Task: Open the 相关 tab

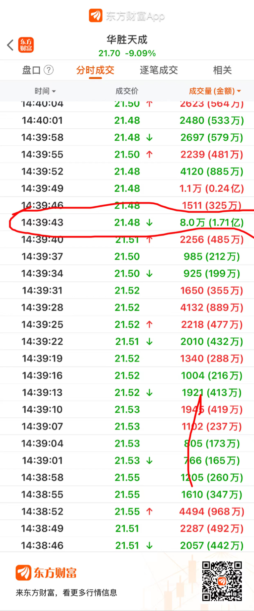Action: coord(222,70)
